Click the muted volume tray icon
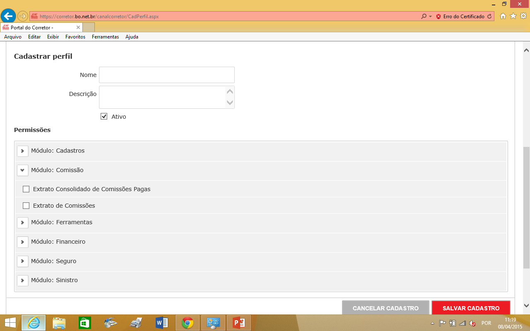 pyautogui.click(x=472, y=323)
